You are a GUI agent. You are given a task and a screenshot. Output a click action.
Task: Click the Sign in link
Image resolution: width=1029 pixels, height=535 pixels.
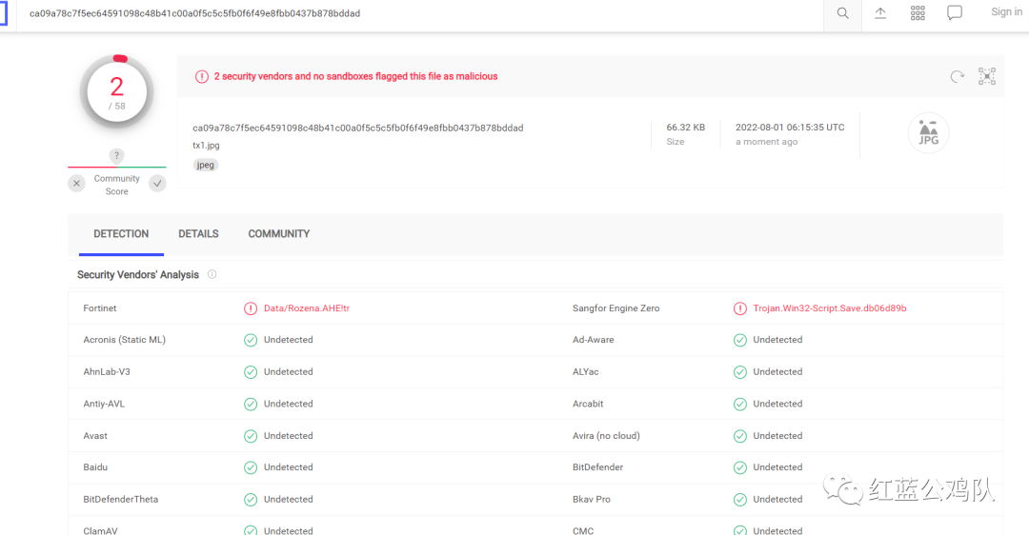point(1006,11)
